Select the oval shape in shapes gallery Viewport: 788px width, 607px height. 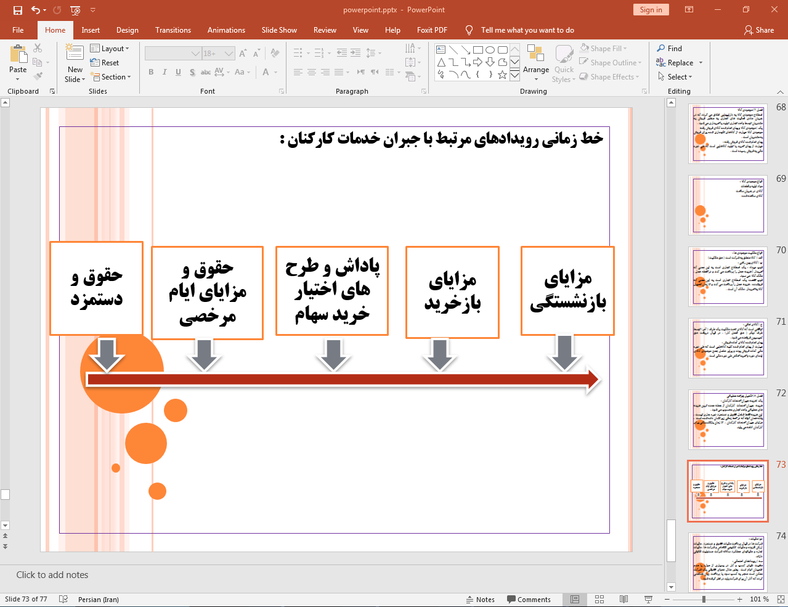coord(490,50)
